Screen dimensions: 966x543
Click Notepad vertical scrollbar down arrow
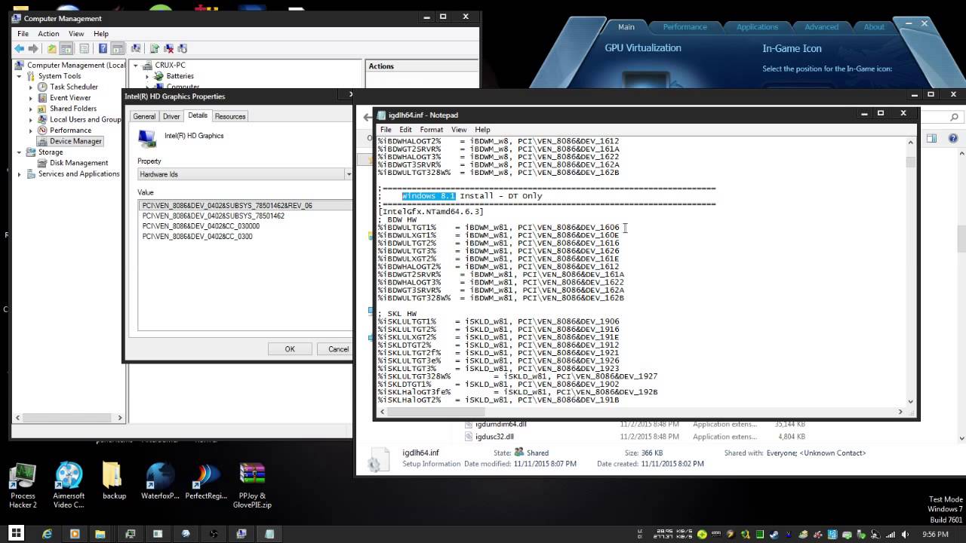pyautogui.click(x=910, y=402)
